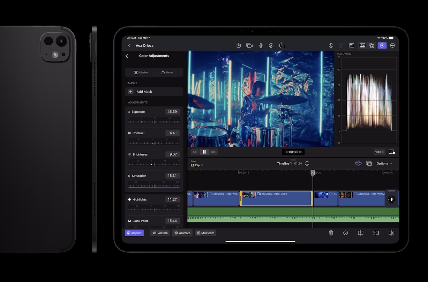Image resolution: width=428 pixels, height=282 pixels.
Task: Collapse the Color Adjustments panel with the back chevron
Action: [x=127, y=55]
